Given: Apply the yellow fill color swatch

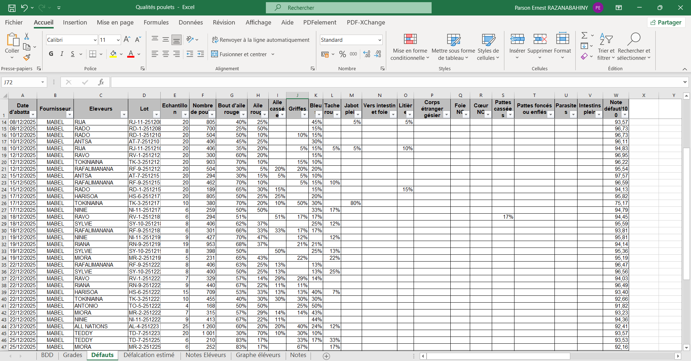Looking at the screenshot, I should (x=113, y=54).
